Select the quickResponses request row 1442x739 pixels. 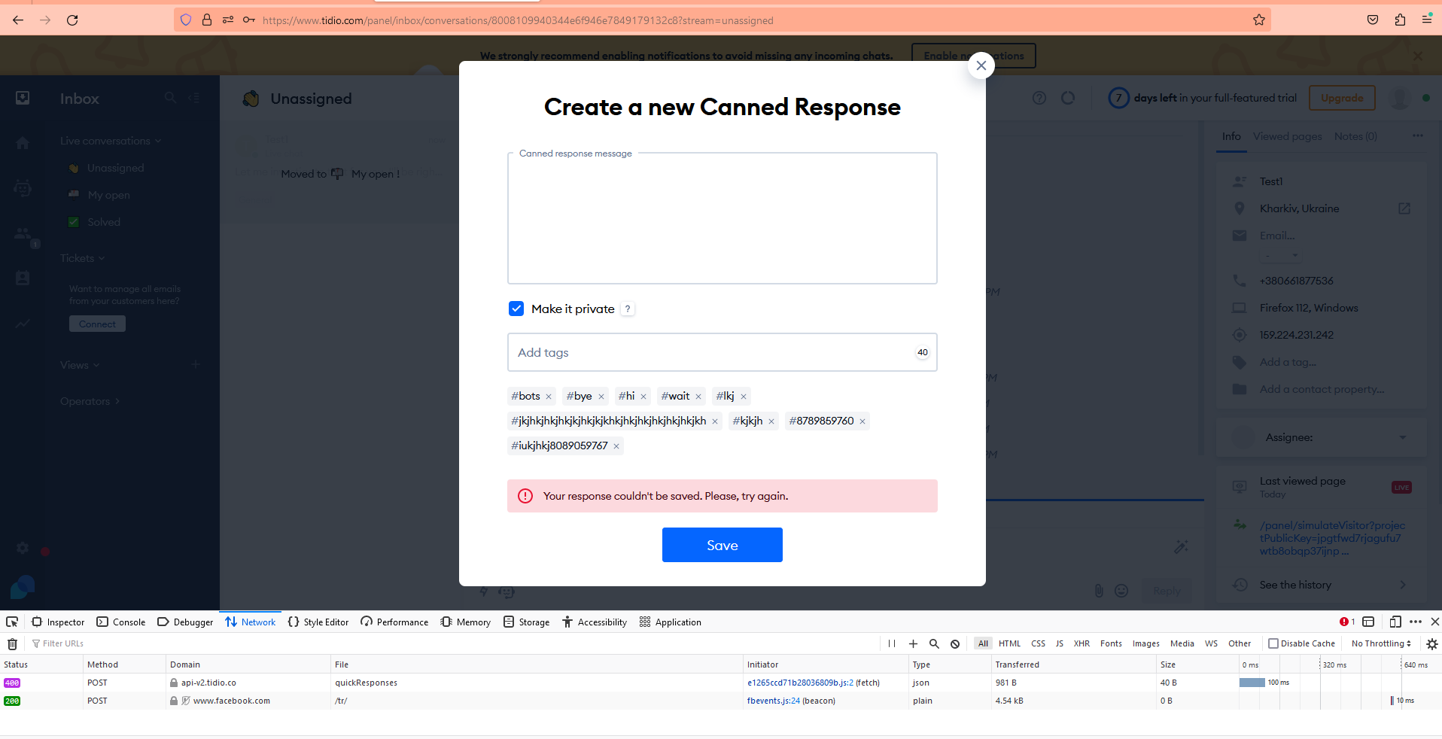tap(721, 683)
